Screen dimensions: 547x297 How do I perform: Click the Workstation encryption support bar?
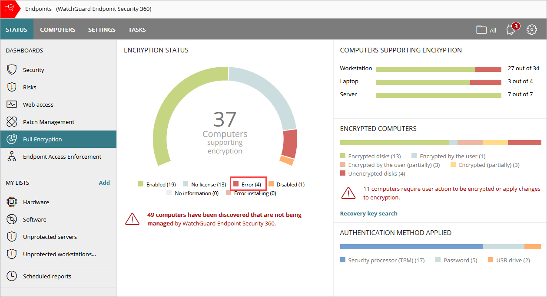pyautogui.click(x=438, y=69)
